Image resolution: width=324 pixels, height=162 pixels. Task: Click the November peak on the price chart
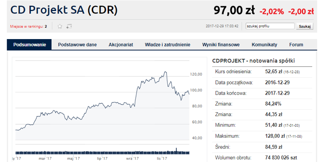[165, 72]
